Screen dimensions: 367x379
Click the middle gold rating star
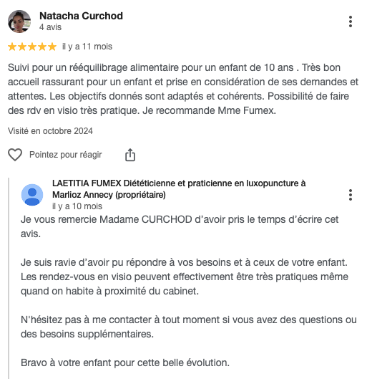click(x=32, y=47)
